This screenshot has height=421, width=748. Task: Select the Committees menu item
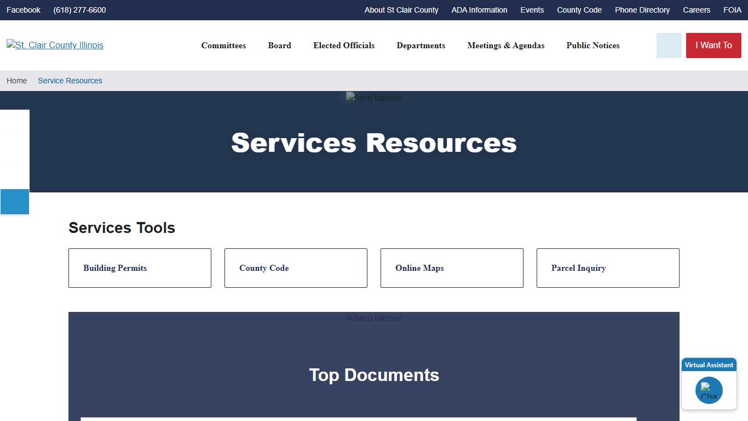[223, 45]
